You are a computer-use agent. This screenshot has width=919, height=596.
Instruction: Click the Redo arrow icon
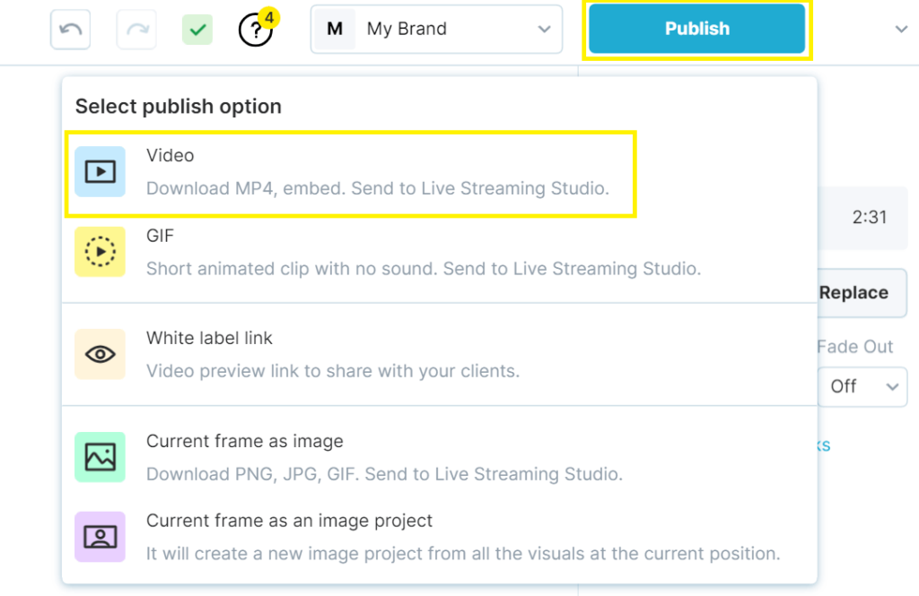[136, 29]
